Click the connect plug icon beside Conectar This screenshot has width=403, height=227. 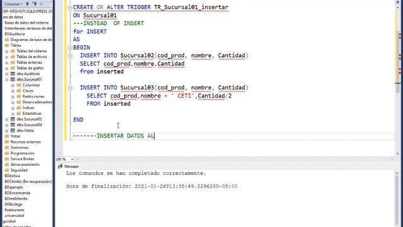coord(27,4)
